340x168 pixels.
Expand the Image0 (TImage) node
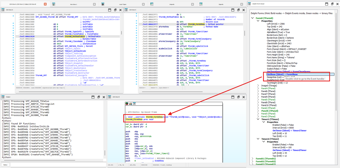pyautogui.click(x=258, y=85)
